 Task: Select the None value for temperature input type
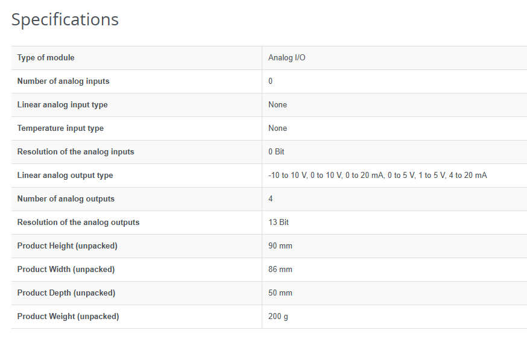(277, 128)
